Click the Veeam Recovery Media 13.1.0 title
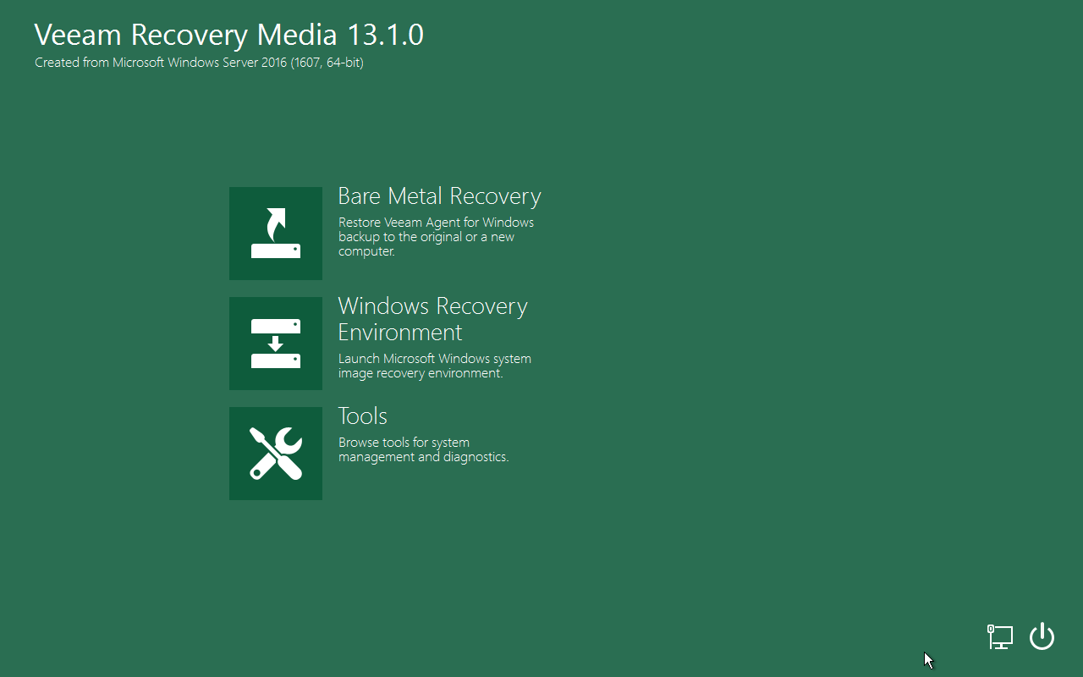1083x677 pixels. 228,35
